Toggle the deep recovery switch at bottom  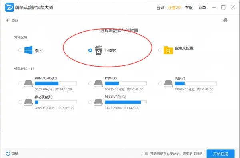click(x=145, y=154)
